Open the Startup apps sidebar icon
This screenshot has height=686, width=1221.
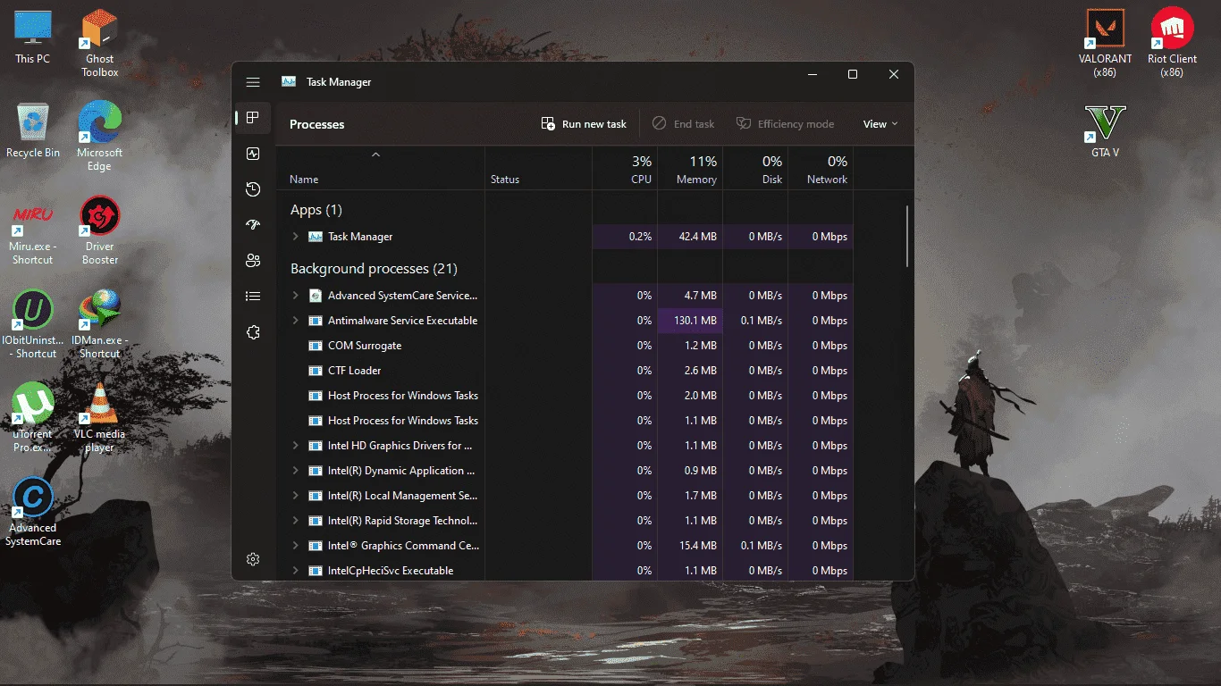(253, 225)
